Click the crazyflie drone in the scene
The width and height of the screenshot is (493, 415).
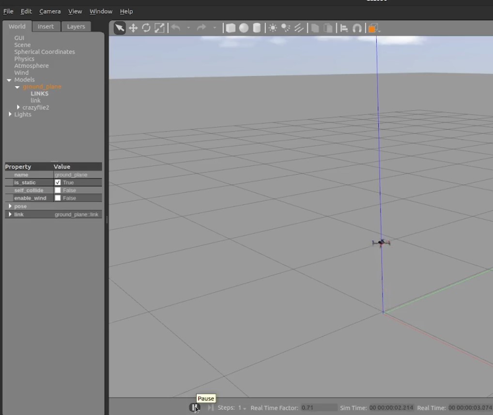click(381, 243)
